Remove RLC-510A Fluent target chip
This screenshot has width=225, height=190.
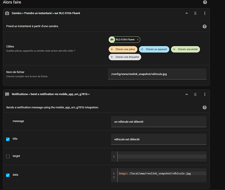click(137, 40)
